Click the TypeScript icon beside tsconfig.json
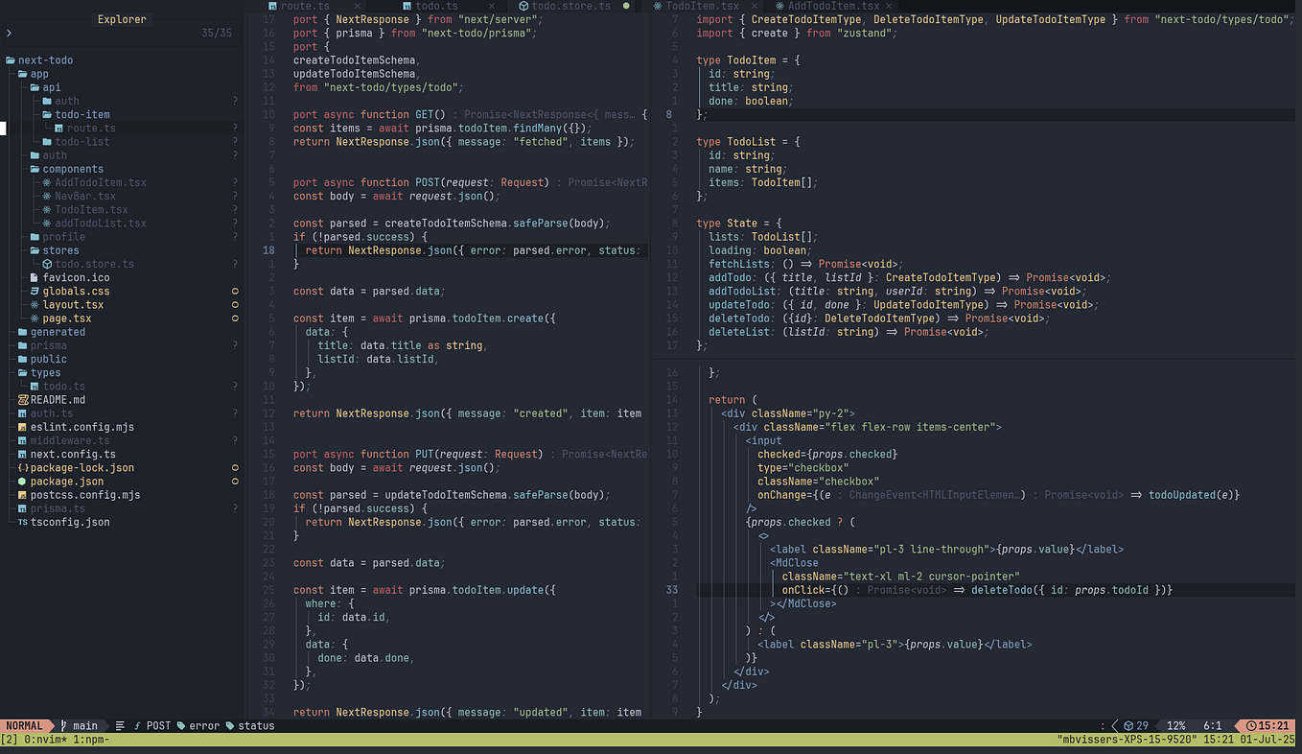The width and height of the screenshot is (1302, 754). 23,523
